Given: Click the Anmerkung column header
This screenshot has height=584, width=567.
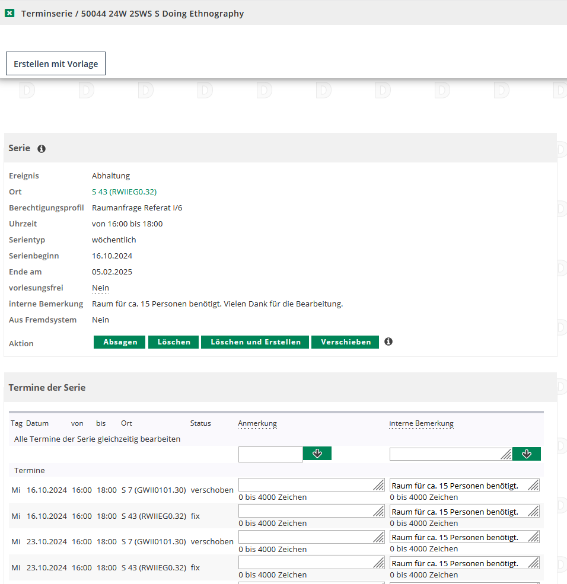Looking at the screenshot, I should (257, 423).
